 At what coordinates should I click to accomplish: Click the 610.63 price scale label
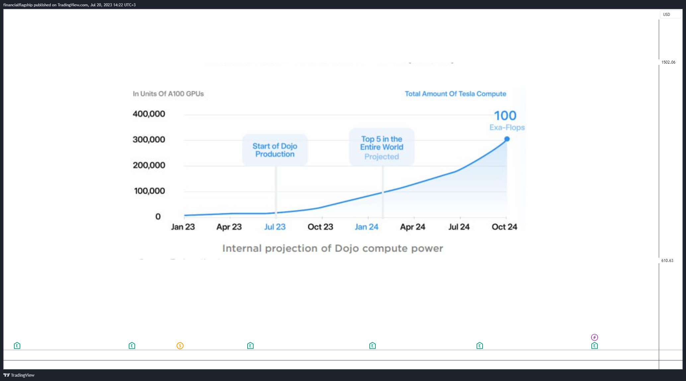[x=667, y=260]
